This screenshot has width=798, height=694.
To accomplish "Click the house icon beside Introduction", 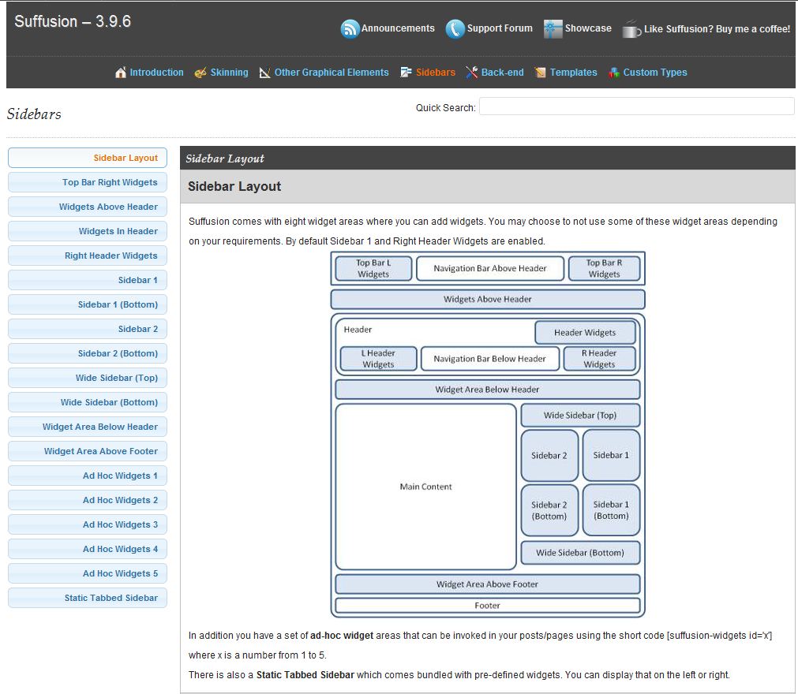I will [x=121, y=73].
